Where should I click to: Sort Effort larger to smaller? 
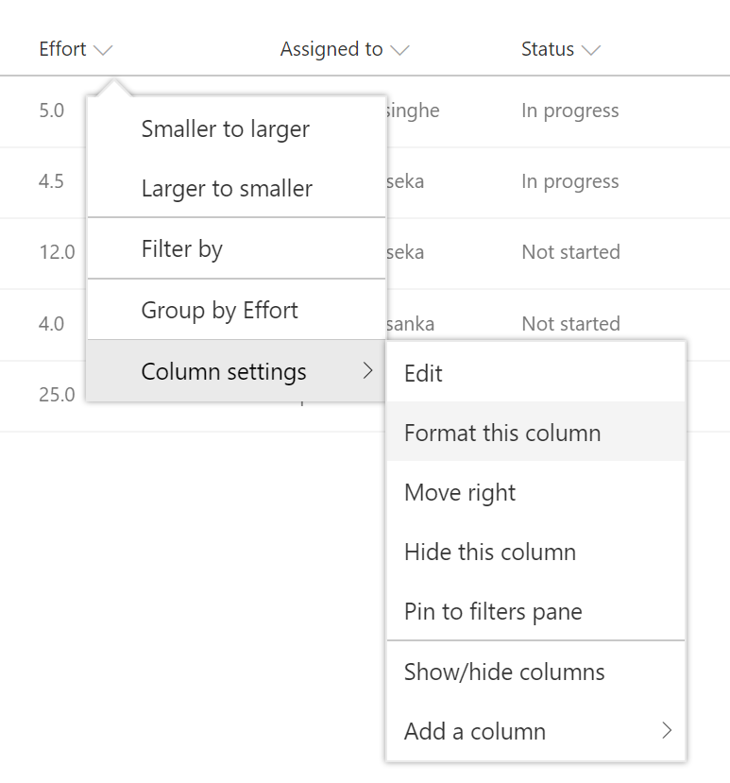click(x=227, y=188)
